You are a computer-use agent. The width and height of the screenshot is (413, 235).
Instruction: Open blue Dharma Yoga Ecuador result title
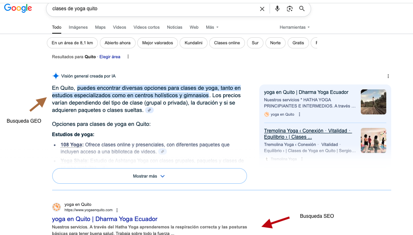tap(104, 219)
